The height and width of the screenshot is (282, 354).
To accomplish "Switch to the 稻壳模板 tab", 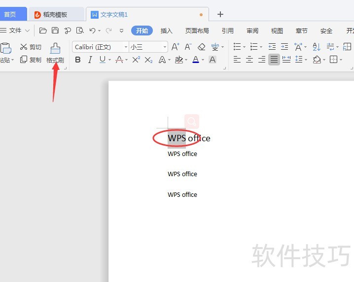I will click(x=56, y=14).
